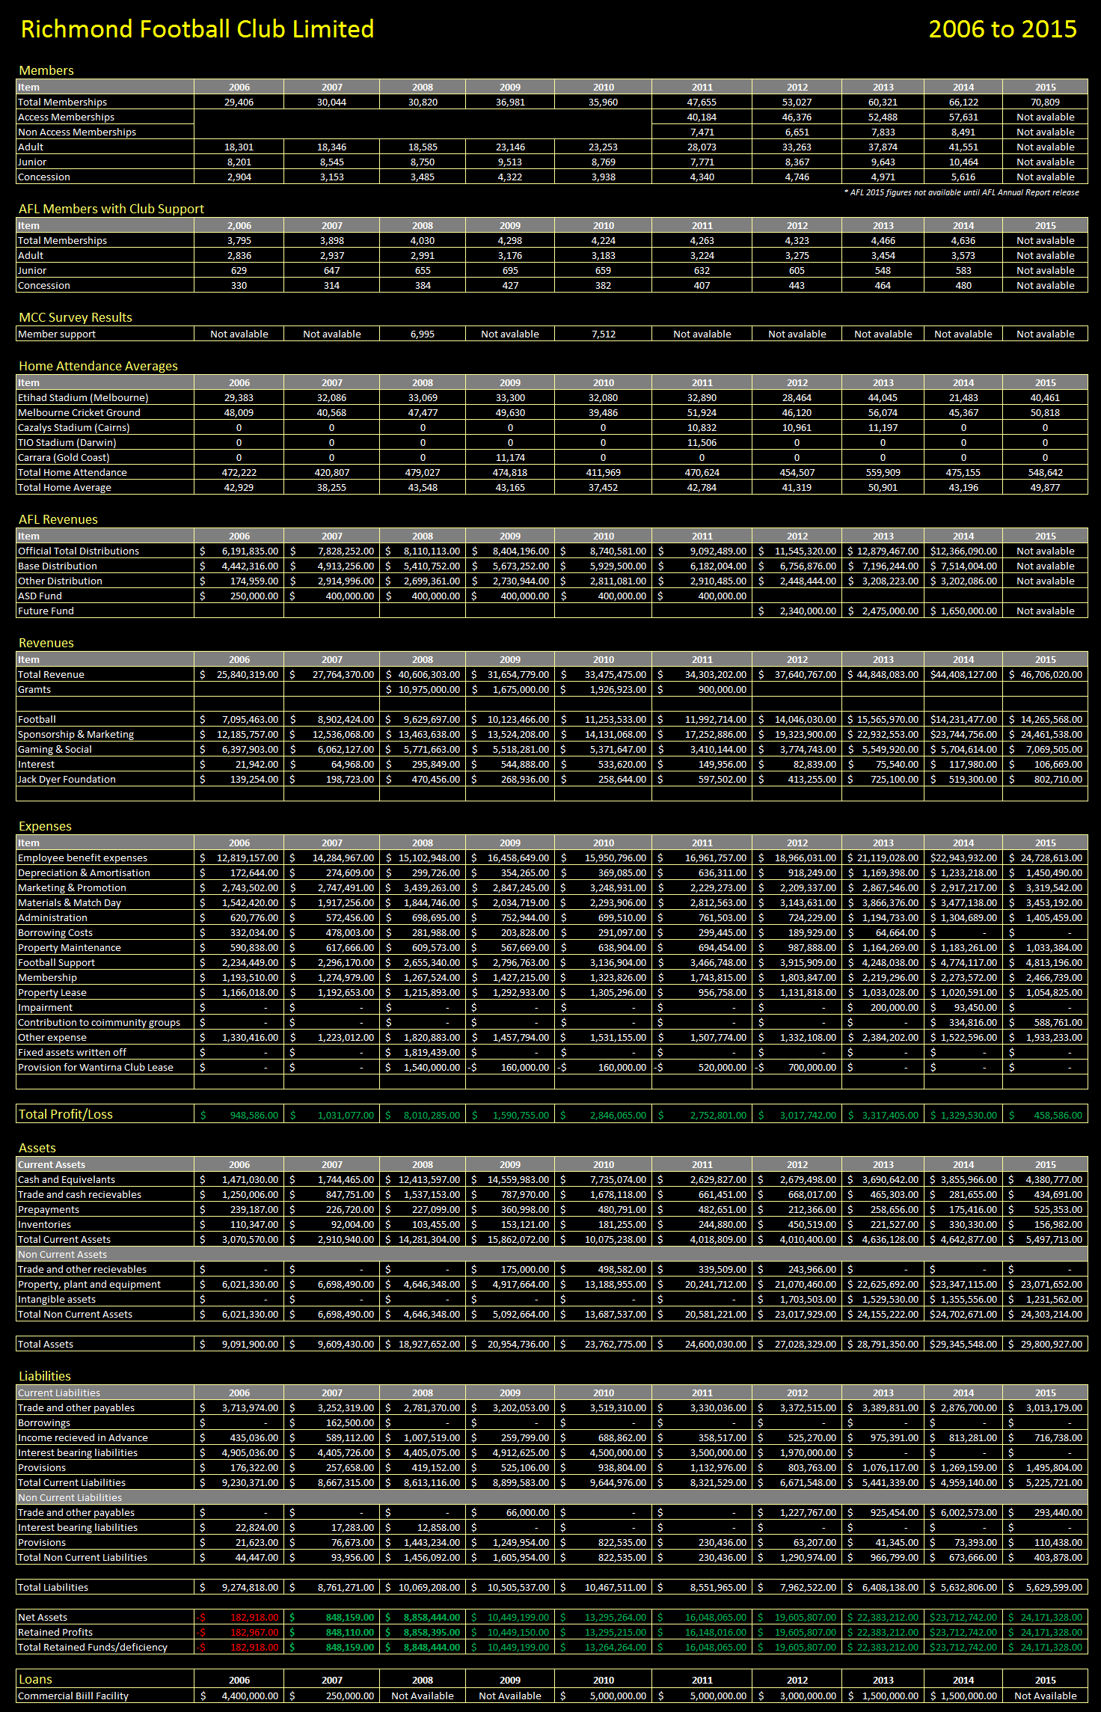Click the 'Richmond Football Club Limited' title
The width and height of the screenshot is (1101, 1712).
tap(197, 28)
